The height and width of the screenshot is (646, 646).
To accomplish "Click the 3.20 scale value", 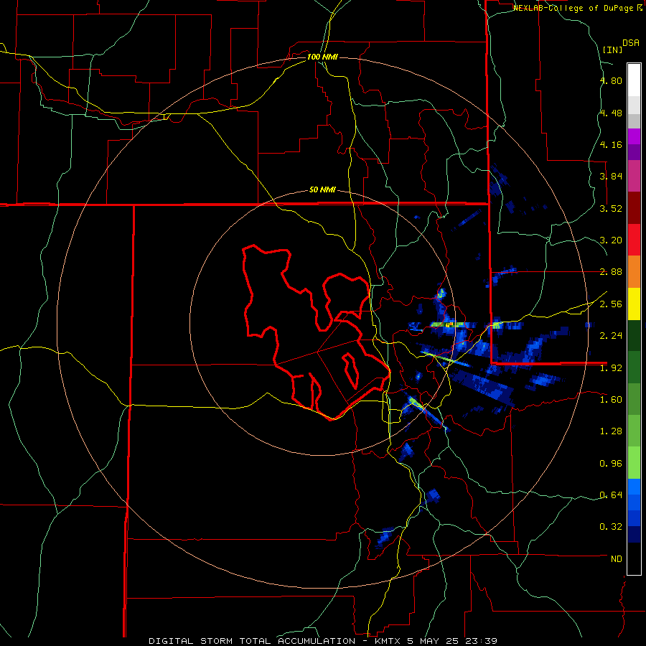I will pos(611,240).
